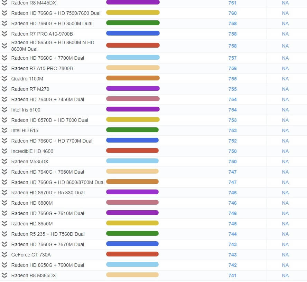Open the Radeon R8 M365DX link
Viewport: 307px width, 282px height.
pyautogui.click(x=34, y=276)
